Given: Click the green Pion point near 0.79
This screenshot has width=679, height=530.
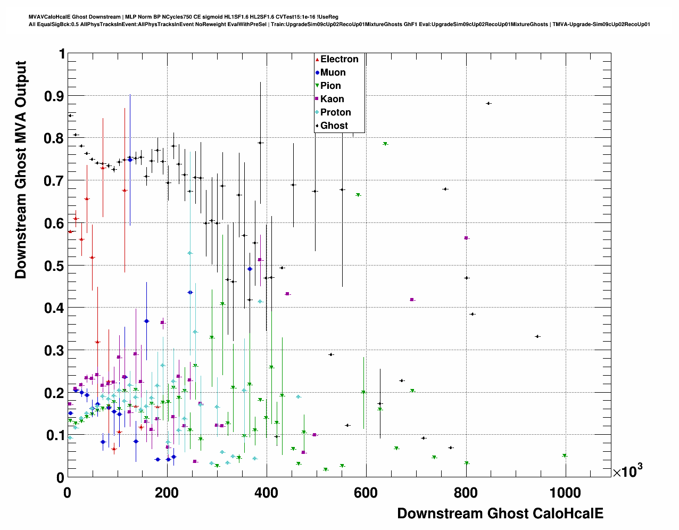Looking at the screenshot, I should click(x=385, y=144).
